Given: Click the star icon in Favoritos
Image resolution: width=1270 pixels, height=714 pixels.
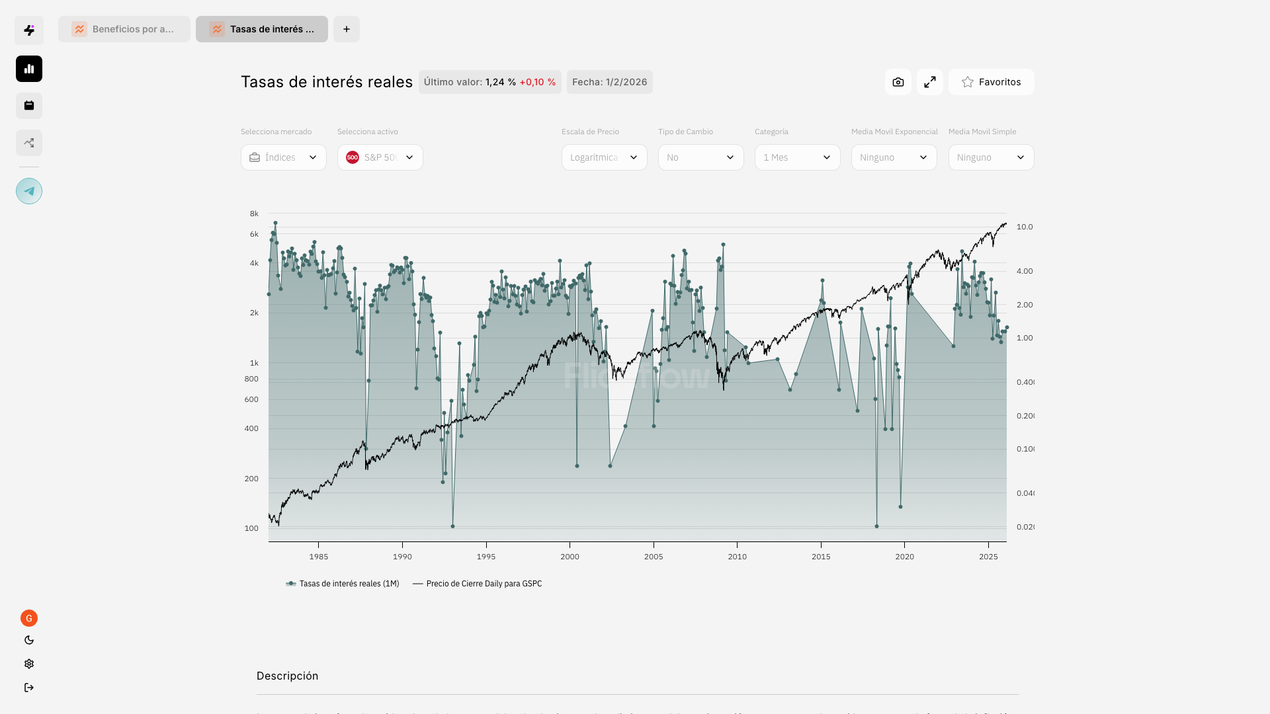Looking at the screenshot, I should [968, 82].
